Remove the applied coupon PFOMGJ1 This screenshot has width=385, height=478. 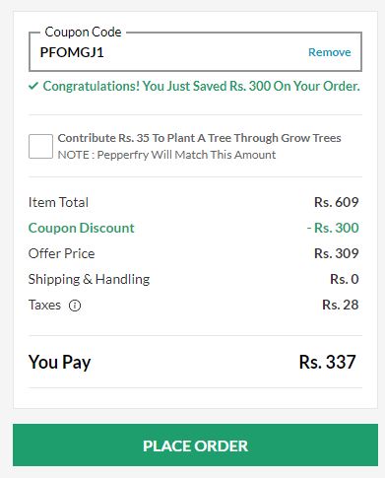coord(330,52)
